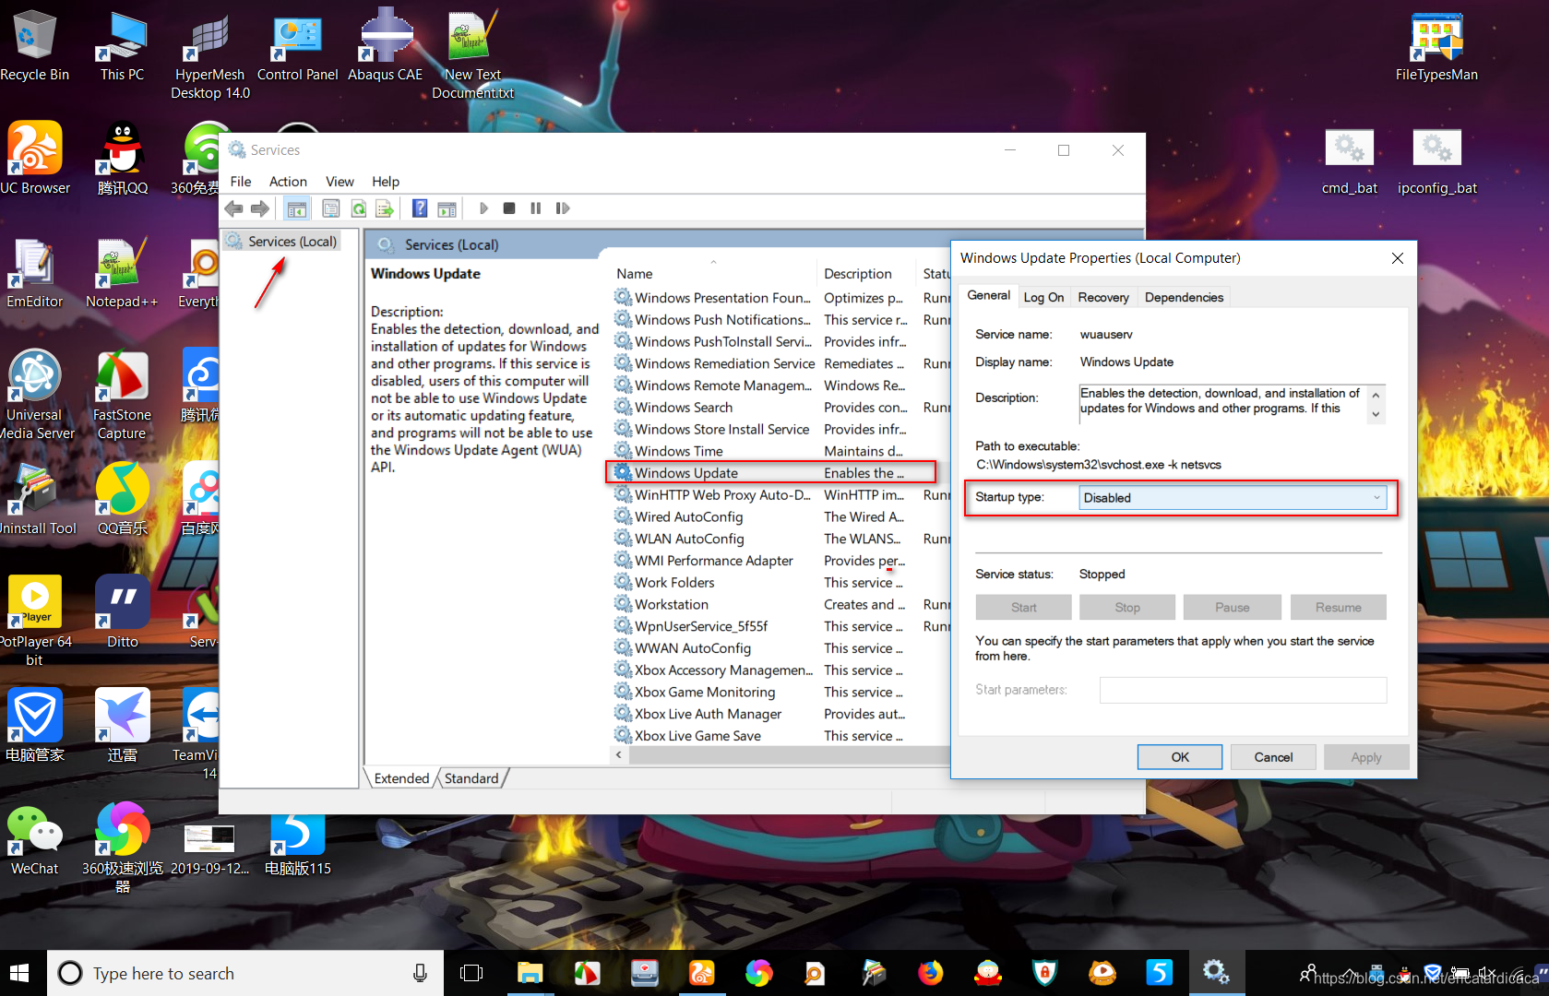Open the Recycle Bin desktop icon
Image resolution: width=1549 pixels, height=996 pixels.
pyautogui.click(x=34, y=45)
